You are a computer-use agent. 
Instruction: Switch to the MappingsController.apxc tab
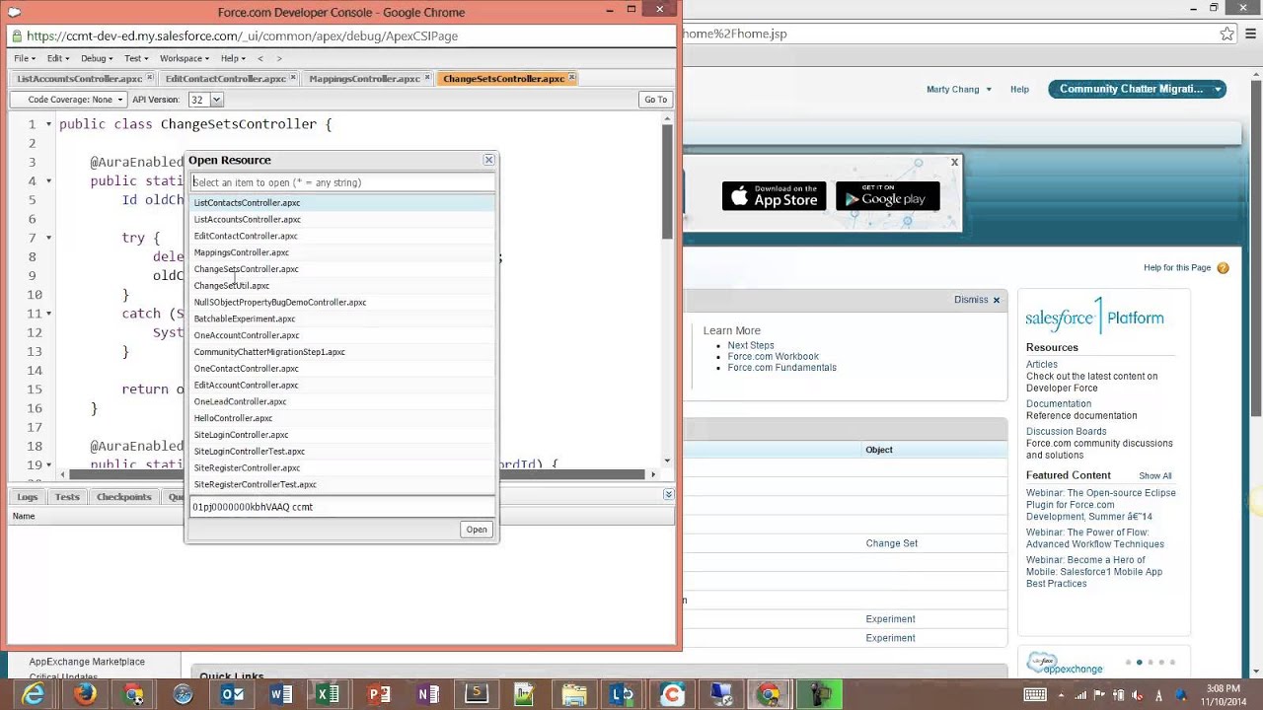(x=364, y=78)
